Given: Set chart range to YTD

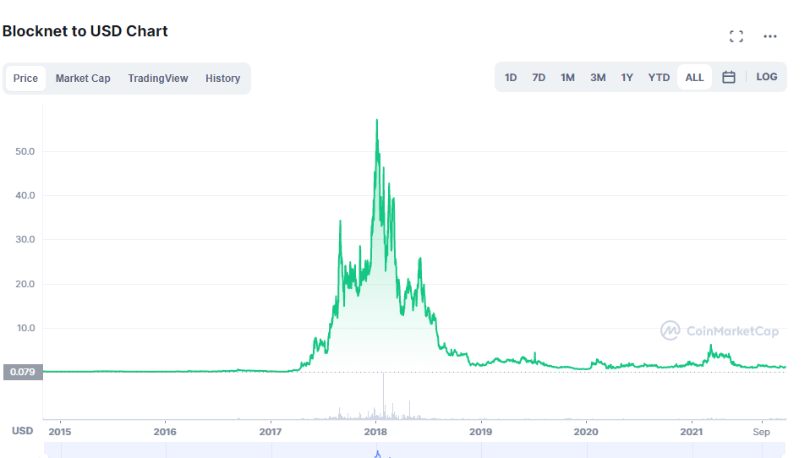Looking at the screenshot, I should click(659, 78).
